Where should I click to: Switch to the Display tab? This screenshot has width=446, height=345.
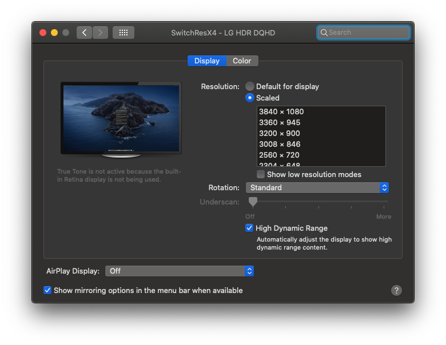click(x=207, y=61)
